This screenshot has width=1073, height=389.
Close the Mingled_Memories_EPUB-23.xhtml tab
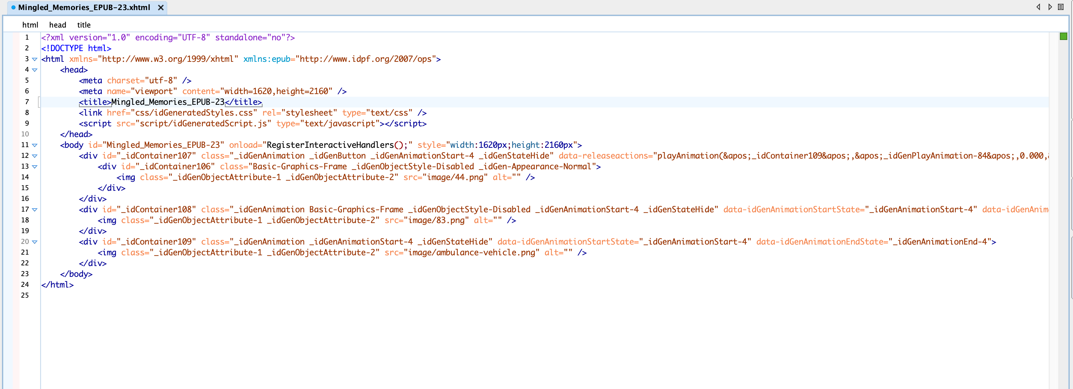pyautogui.click(x=160, y=7)
